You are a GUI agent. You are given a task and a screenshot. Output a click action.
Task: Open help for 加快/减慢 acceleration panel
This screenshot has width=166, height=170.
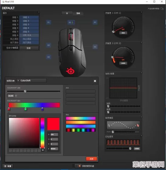[x=141, y=73]
